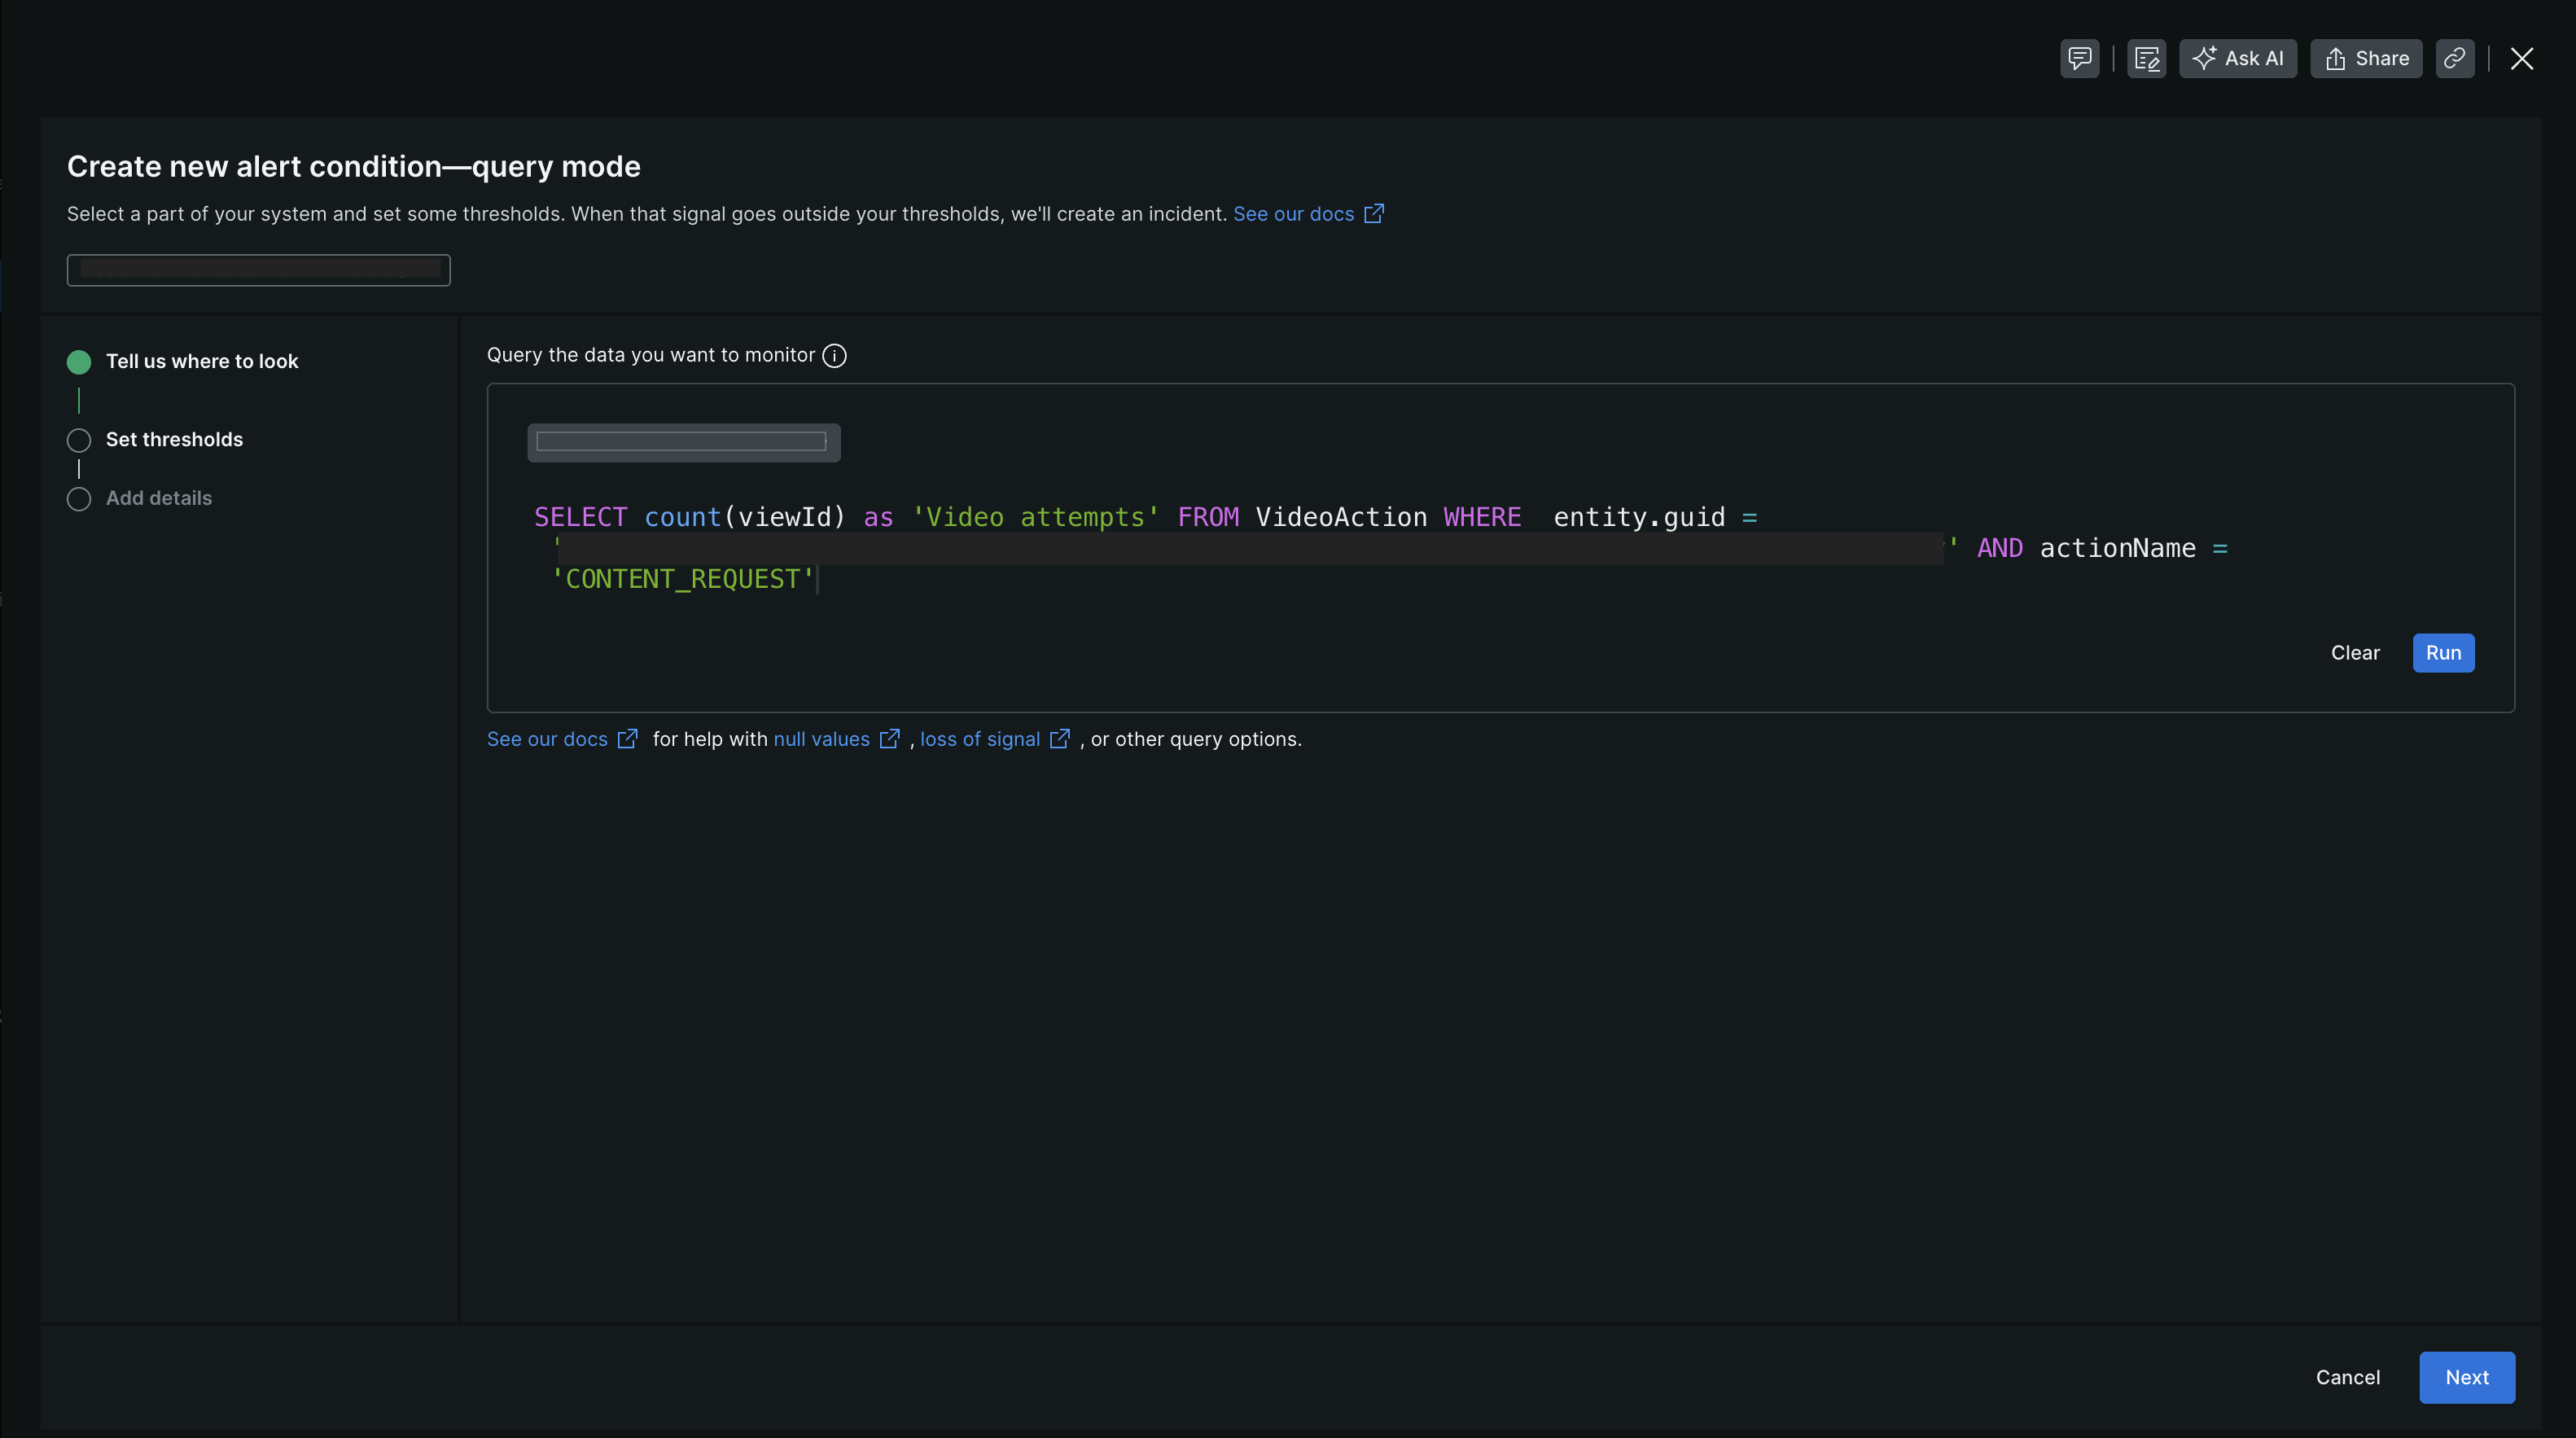Open the account selector above the query
Screen dimensions: 2576x1438
[683, 442]
